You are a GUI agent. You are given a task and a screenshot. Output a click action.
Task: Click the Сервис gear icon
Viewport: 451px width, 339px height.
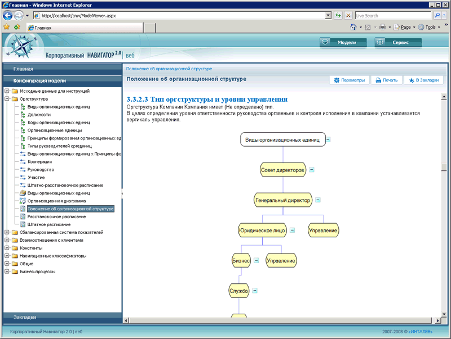[x=380, y=42]
